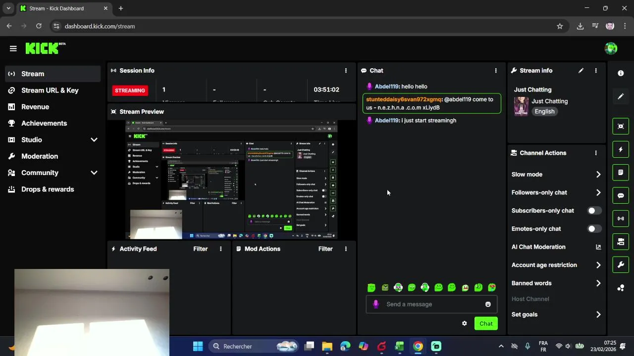Click the Stream Preview video

click(232, 179)
